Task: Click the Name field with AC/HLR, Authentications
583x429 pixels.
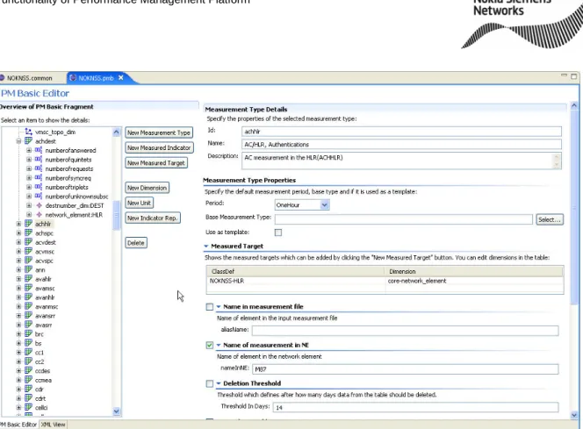Action: tap(401, 144)
